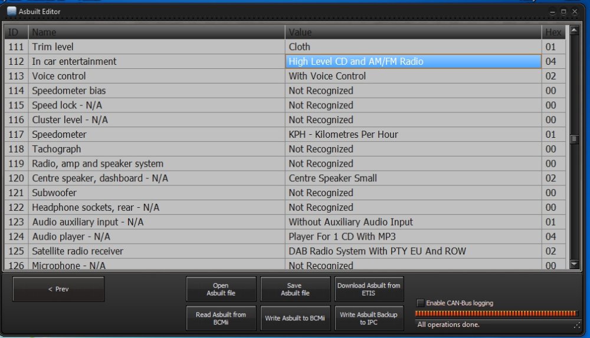Click the Value column header
This screenshot has width=590, height=338.
tap(413, 32)
